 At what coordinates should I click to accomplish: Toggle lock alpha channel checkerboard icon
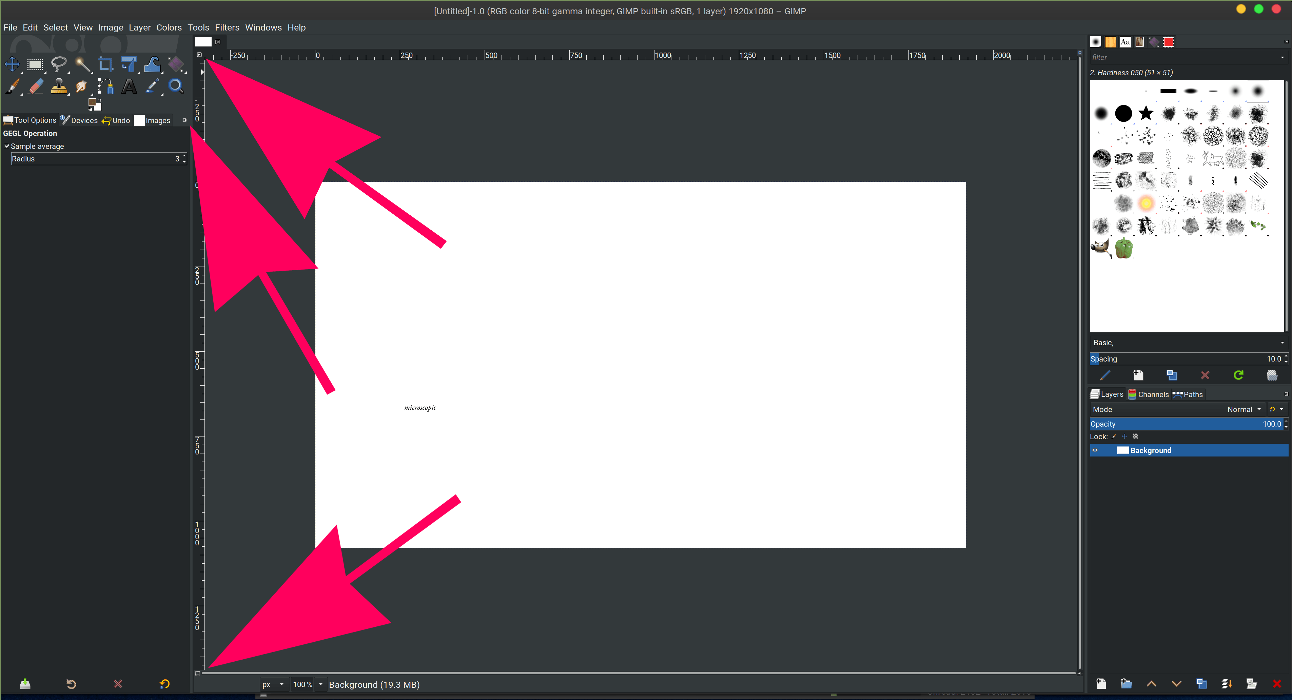(x=1136, y=436)
